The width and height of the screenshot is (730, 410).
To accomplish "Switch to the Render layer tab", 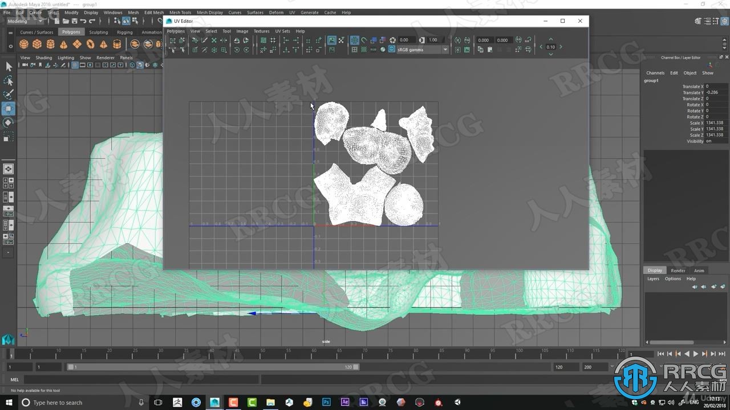I will (x=678, y=270).
